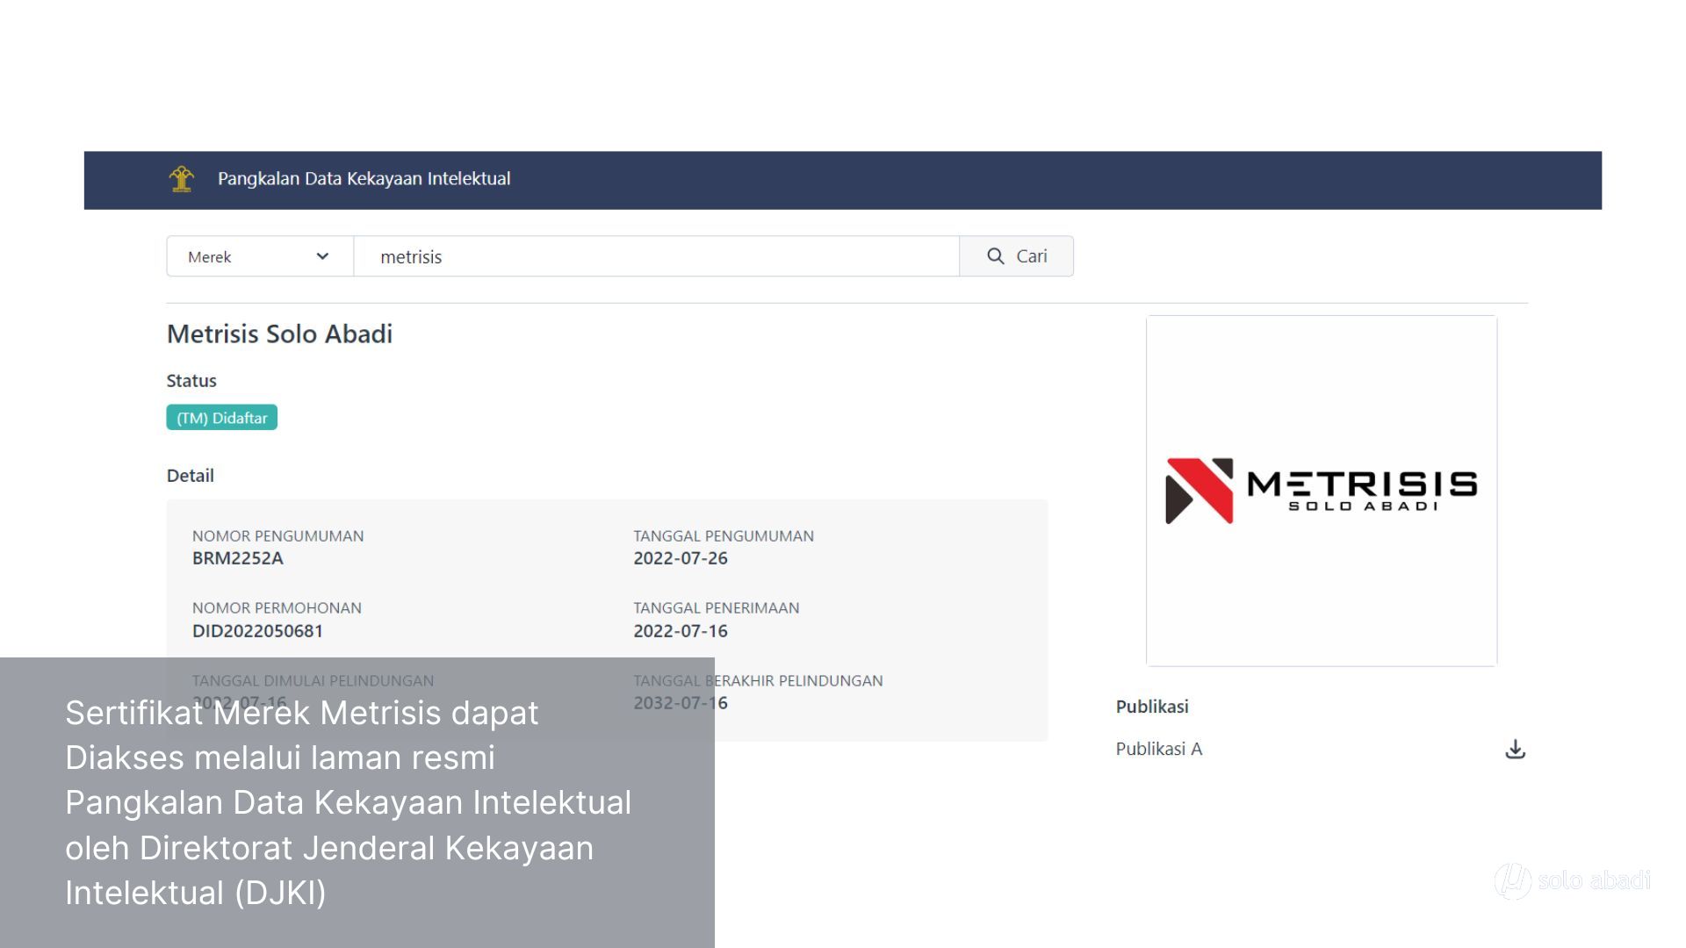
Task: Open the Publikasi A entry
Action: [x=1158, y=750]
